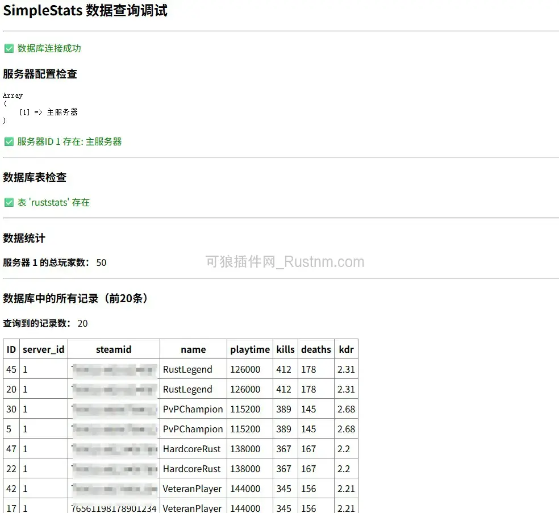Image resolution: width=559 pixels, height=513 pixels.
Task: Select the 服务器配置检查 heading
Action: [x=40, y=74]
